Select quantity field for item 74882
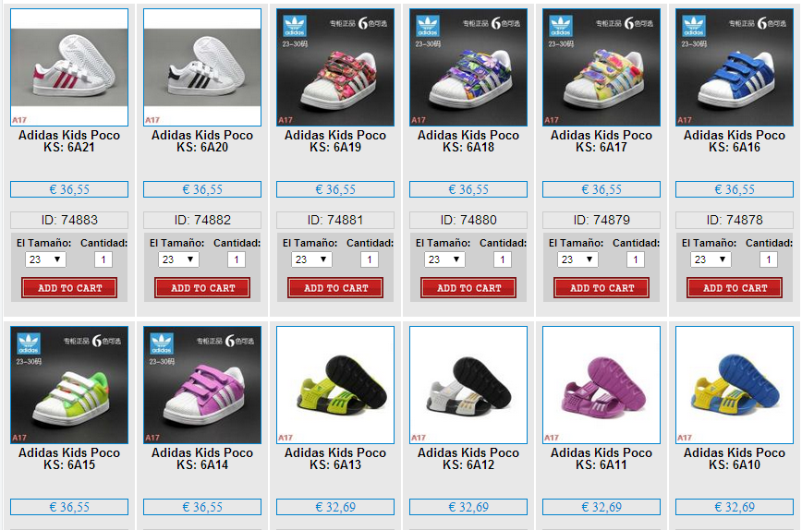 pos(236,259)
